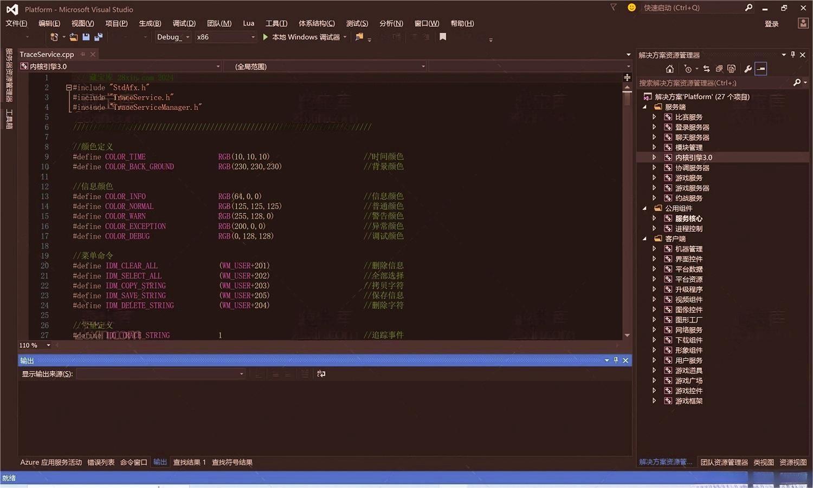Collapse the #include region at line 2

pos(69,88)
